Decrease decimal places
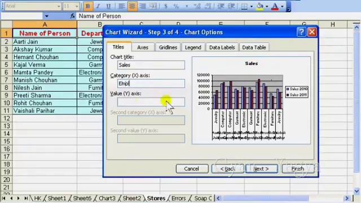 (x=208, y=6)
